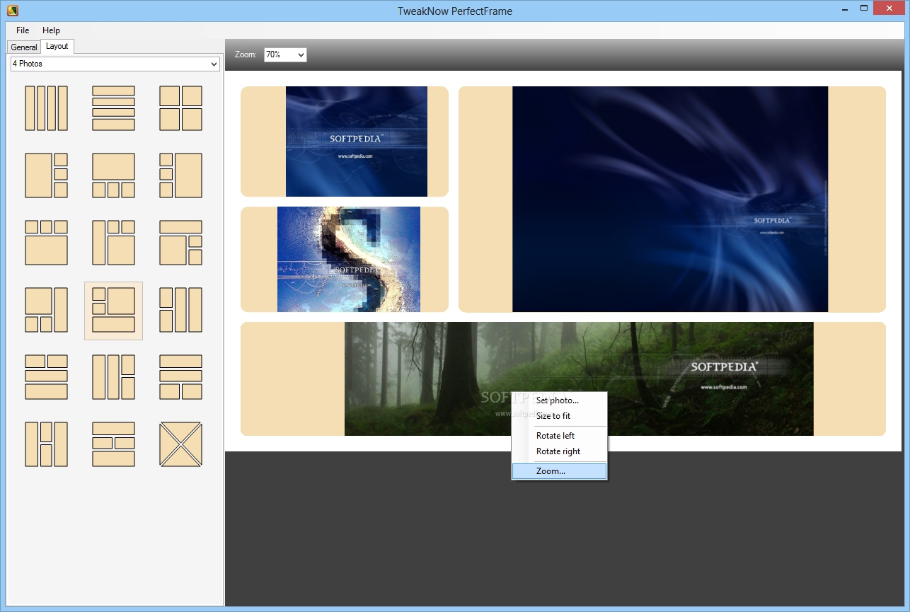Pick layout with large top, three small below

pyautogui.click(x=113, y=175)
